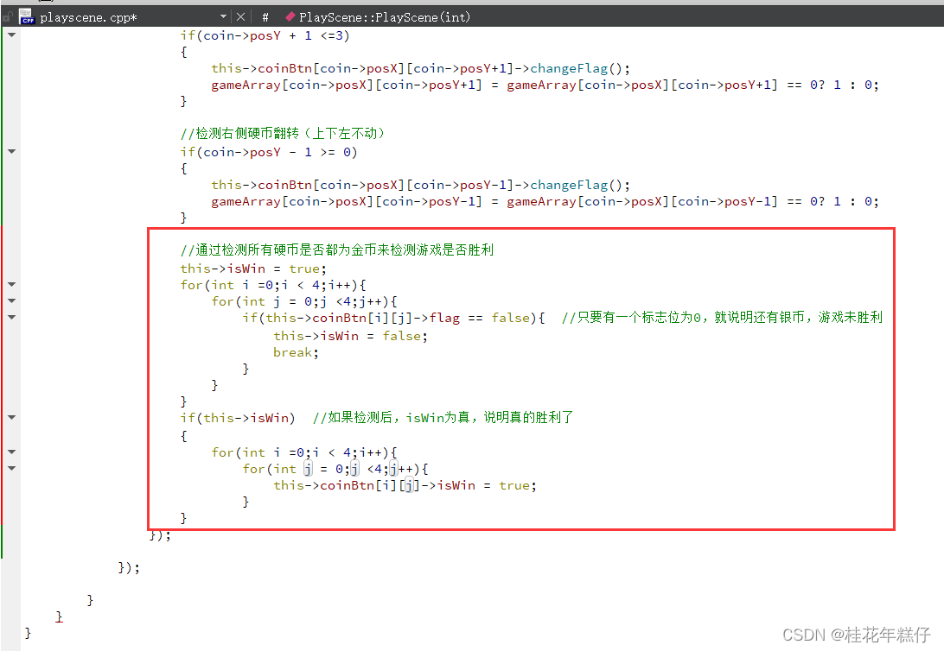Fold the if(this->coinBtn[i][j]->flag == false) block
This screenshot has height=651, width=944.
click(11, 317)
